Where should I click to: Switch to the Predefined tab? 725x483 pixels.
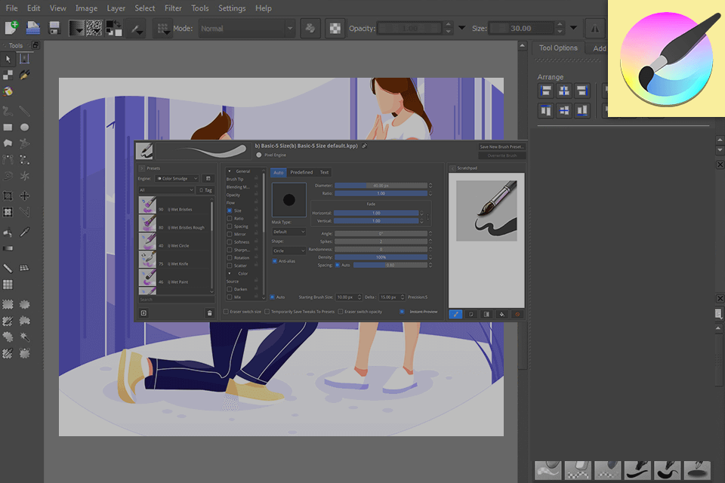[302, 172]
